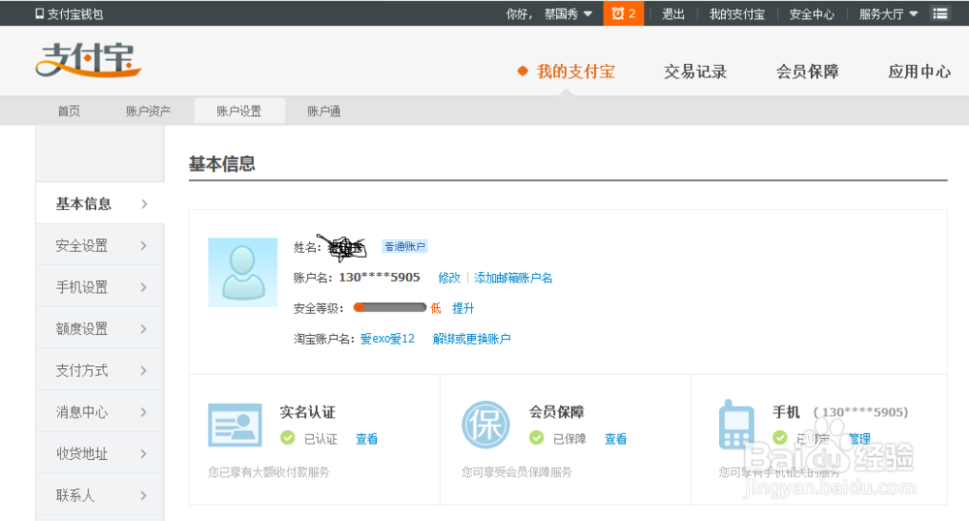
Task: Expand the username dropdown arrow 蔡国秀
Action: click(588, 14)
